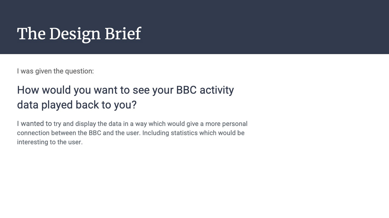Click the word 'BBC' in the large question

(x=186, y=90)
